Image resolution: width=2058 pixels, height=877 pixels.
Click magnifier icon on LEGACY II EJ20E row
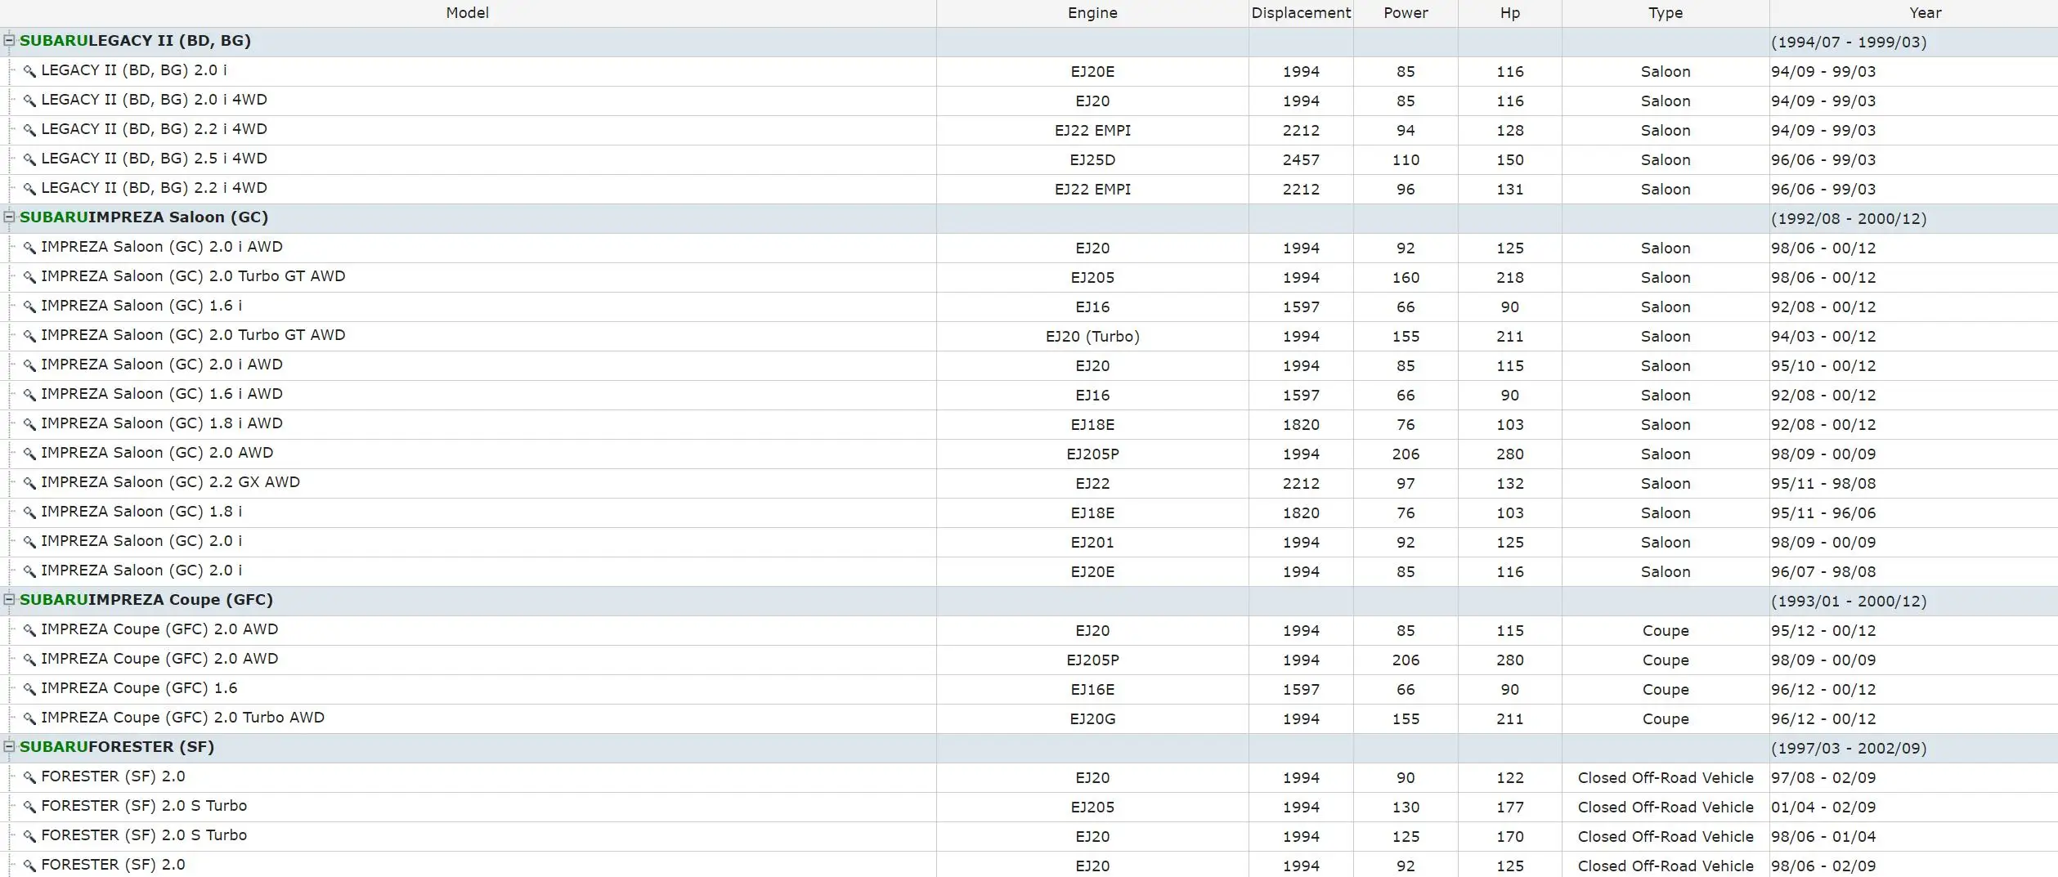[x=29, y=71]
